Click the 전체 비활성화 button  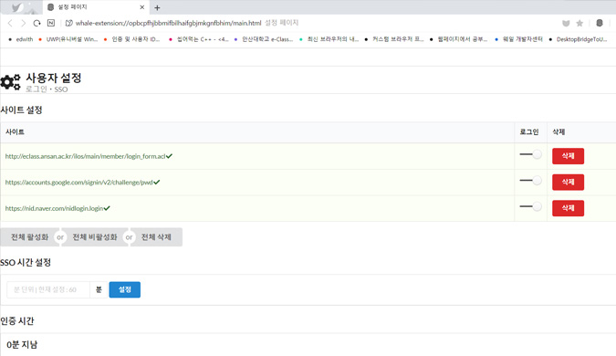tap(95, 237)
